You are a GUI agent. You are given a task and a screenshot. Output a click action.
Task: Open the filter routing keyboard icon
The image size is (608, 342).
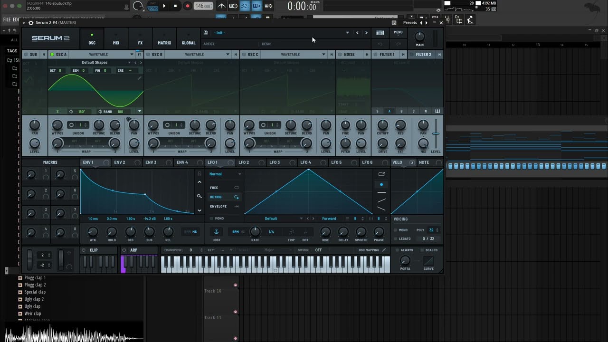437,111
